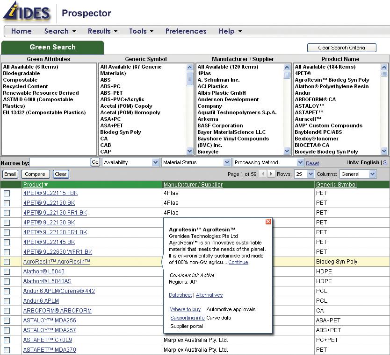Select Biodeg Syn Poly generic symbol
Screen dimensions: 390x355
tap(121, 132)
